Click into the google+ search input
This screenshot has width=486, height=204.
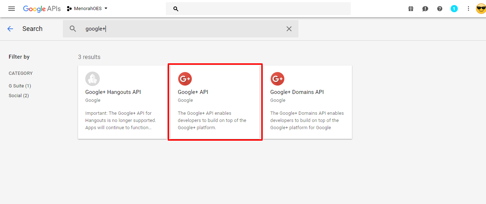click(x=181, y=29)
